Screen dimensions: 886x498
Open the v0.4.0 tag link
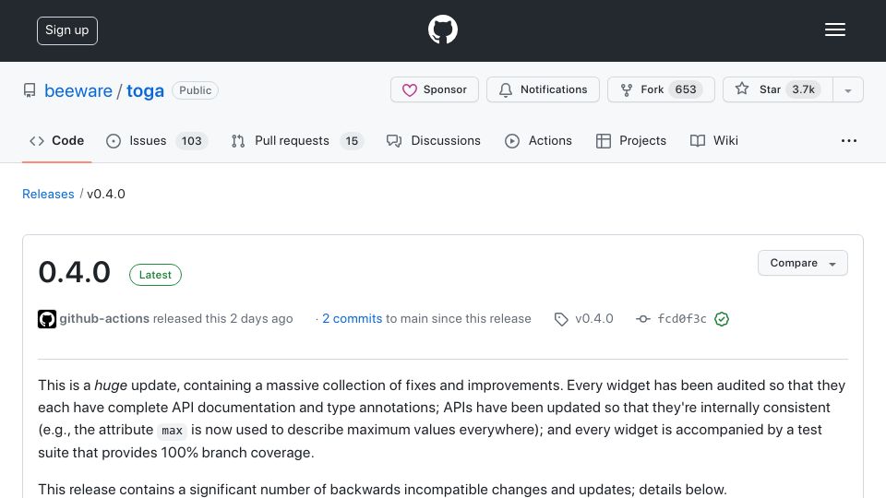click(593, 319)
